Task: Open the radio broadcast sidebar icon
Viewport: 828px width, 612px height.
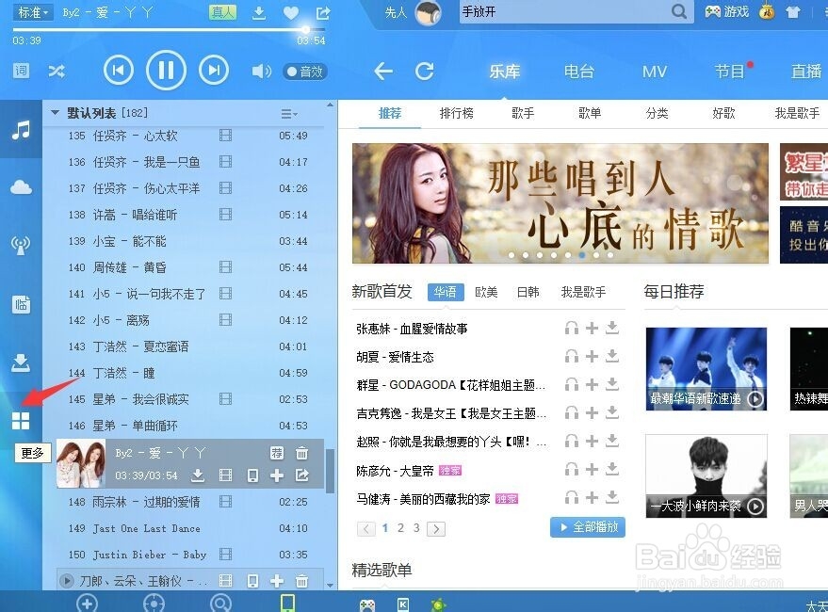Action: pyautogui.click(x=21, y=245)
